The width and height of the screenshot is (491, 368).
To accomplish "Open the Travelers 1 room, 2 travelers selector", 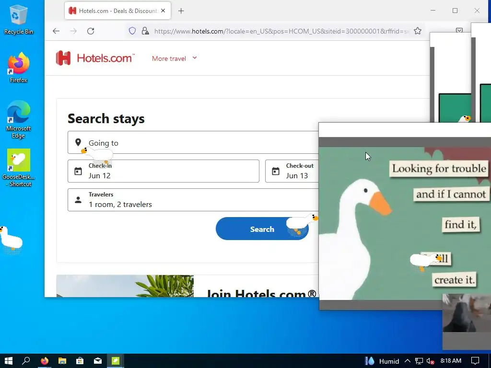I will tap(193, 200).
